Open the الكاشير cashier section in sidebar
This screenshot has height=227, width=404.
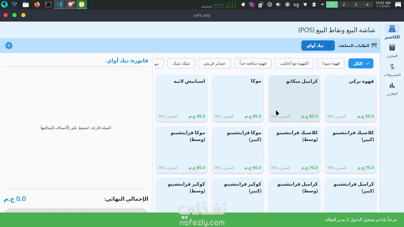point(392,32)
